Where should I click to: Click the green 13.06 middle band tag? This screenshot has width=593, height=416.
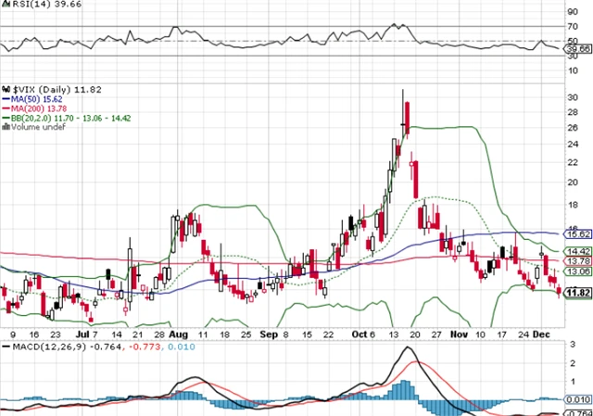[576, 272]
